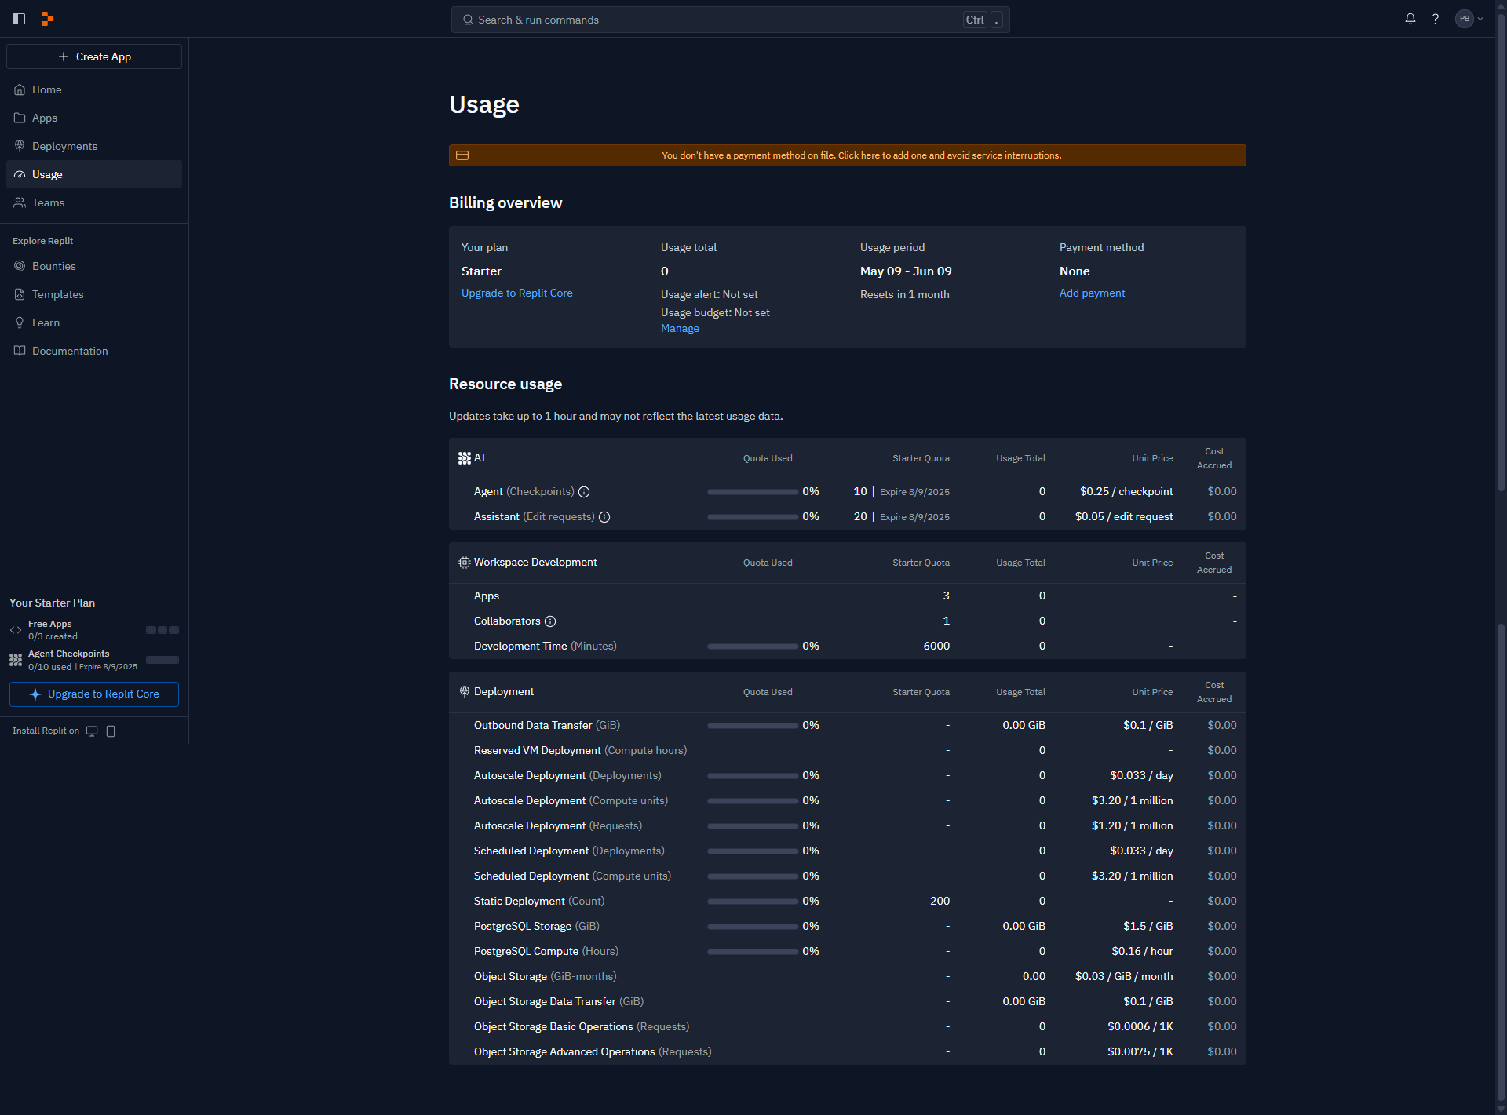Image resolution: width=1507 pixels, height=1115 pixels.
Task: Open the help question mark icon
Action: coord(1436,19)
